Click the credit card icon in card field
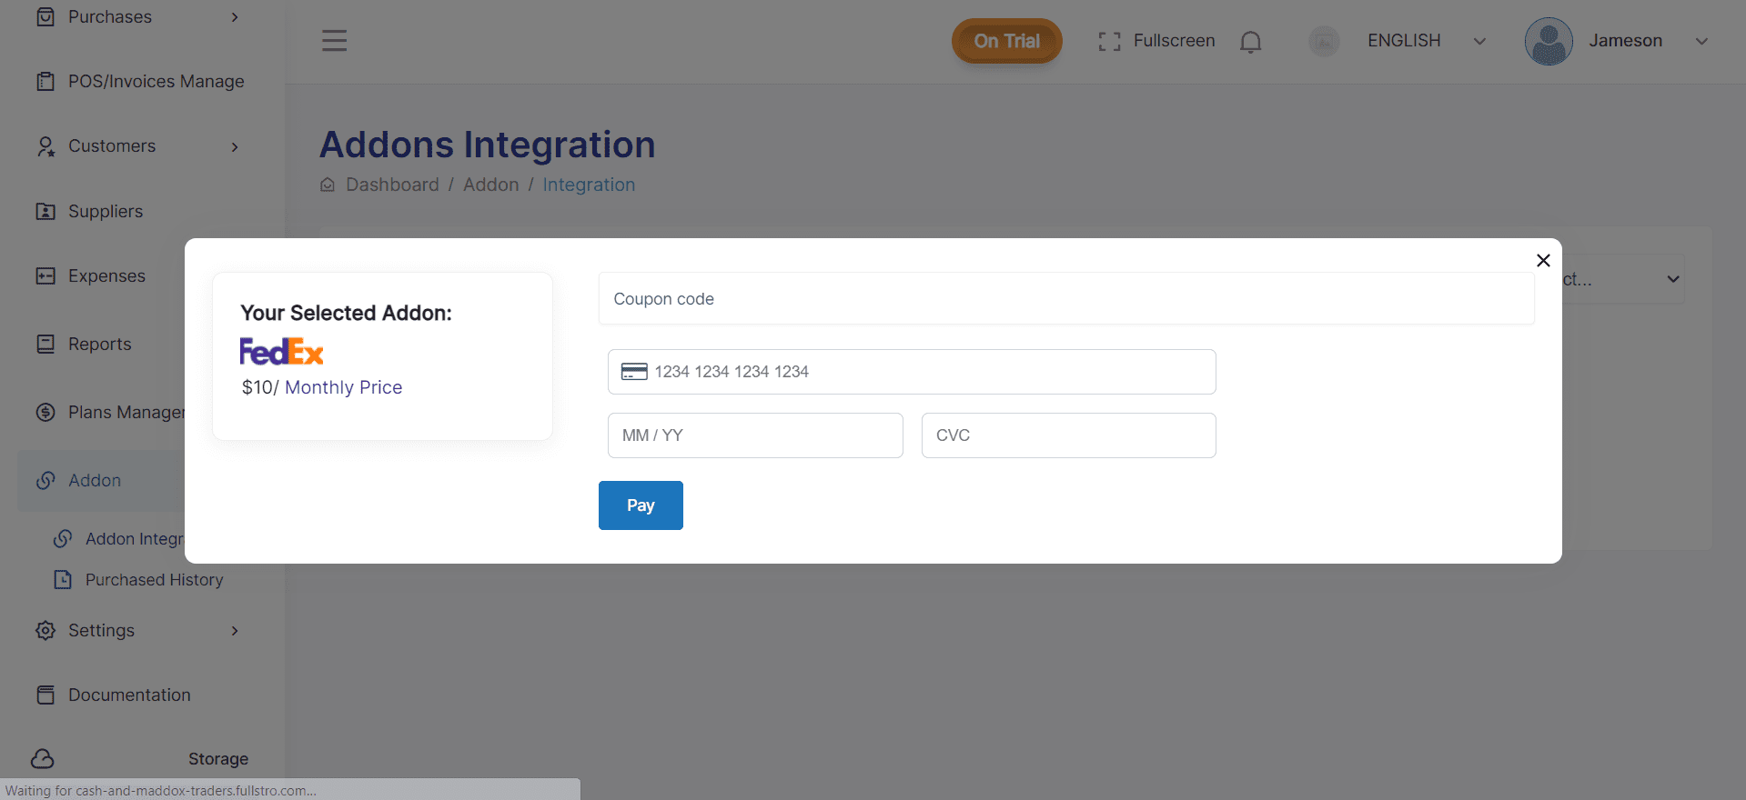This screenshot has height=800, width=1746. (634, 372)
